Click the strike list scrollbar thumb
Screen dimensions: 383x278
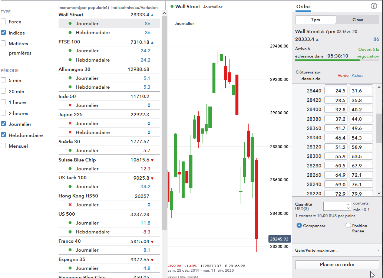point(379,128)
